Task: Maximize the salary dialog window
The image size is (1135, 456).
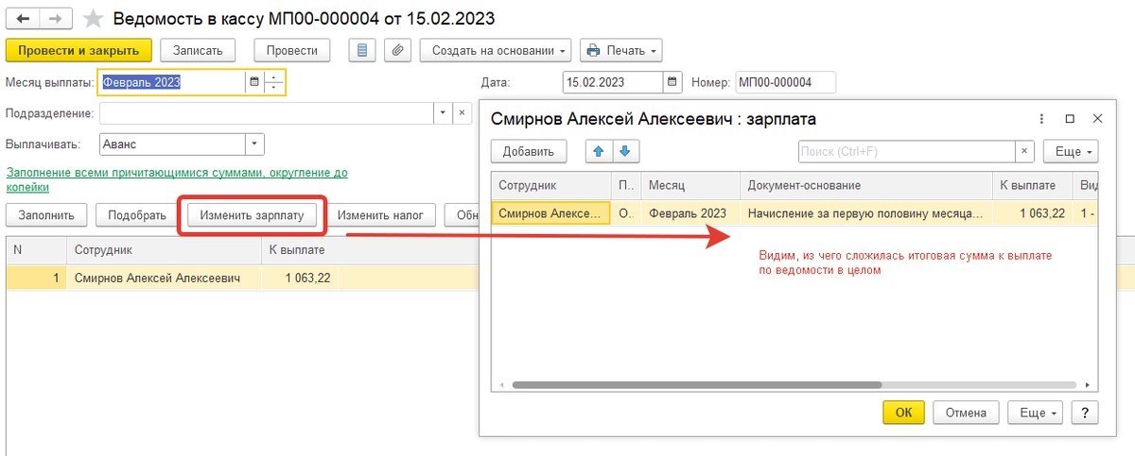Action: [x=1070, y=119]
